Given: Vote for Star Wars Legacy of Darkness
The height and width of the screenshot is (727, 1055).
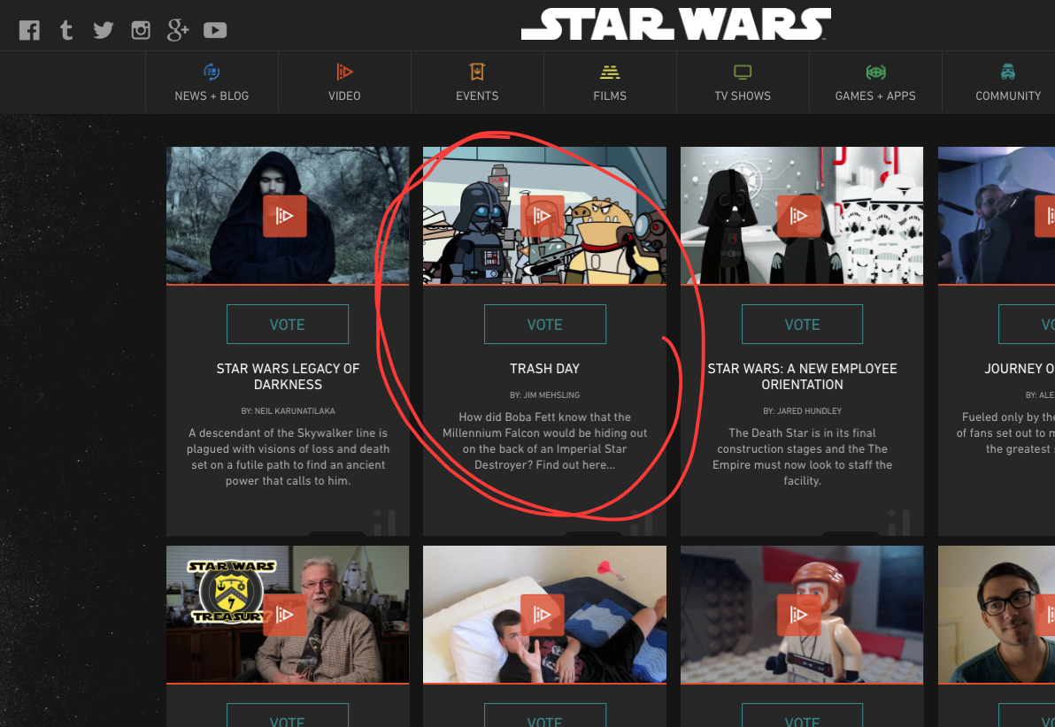Looking at the screenshot, I should 288,325.
